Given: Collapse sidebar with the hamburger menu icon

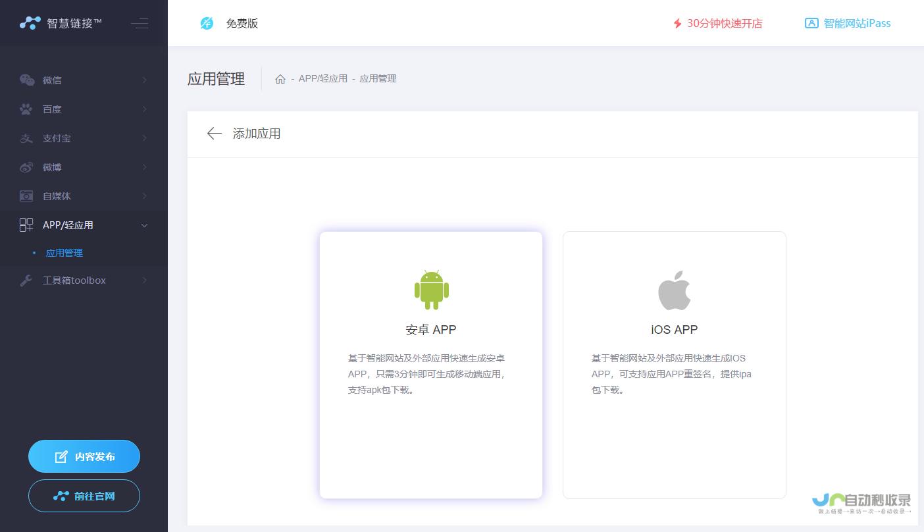Looking at the screenshot, I should tap(140, 24).
